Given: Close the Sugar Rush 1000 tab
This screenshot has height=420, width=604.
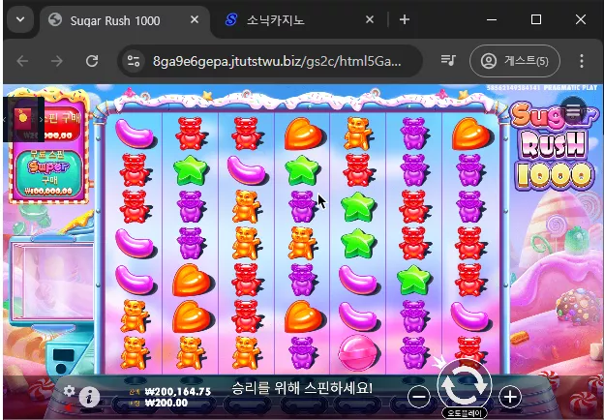Looking at the screenshot, I should pyautogui.click(x=195, y=19).
